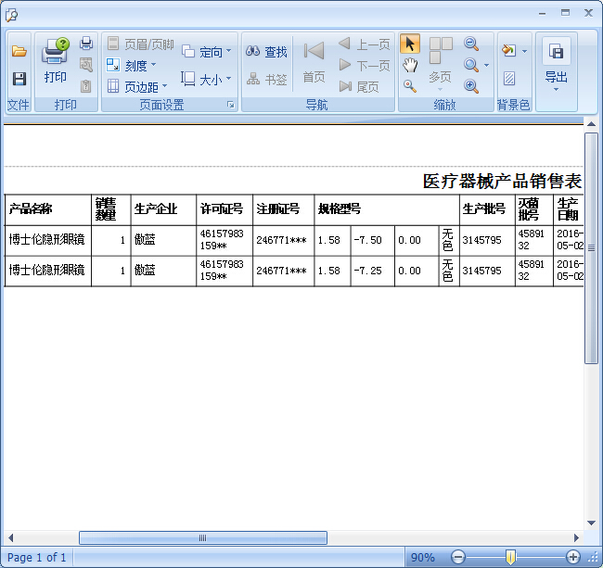603x568 pixels.
Task: Select the arrow pointer tool
Action: (409, 44)
